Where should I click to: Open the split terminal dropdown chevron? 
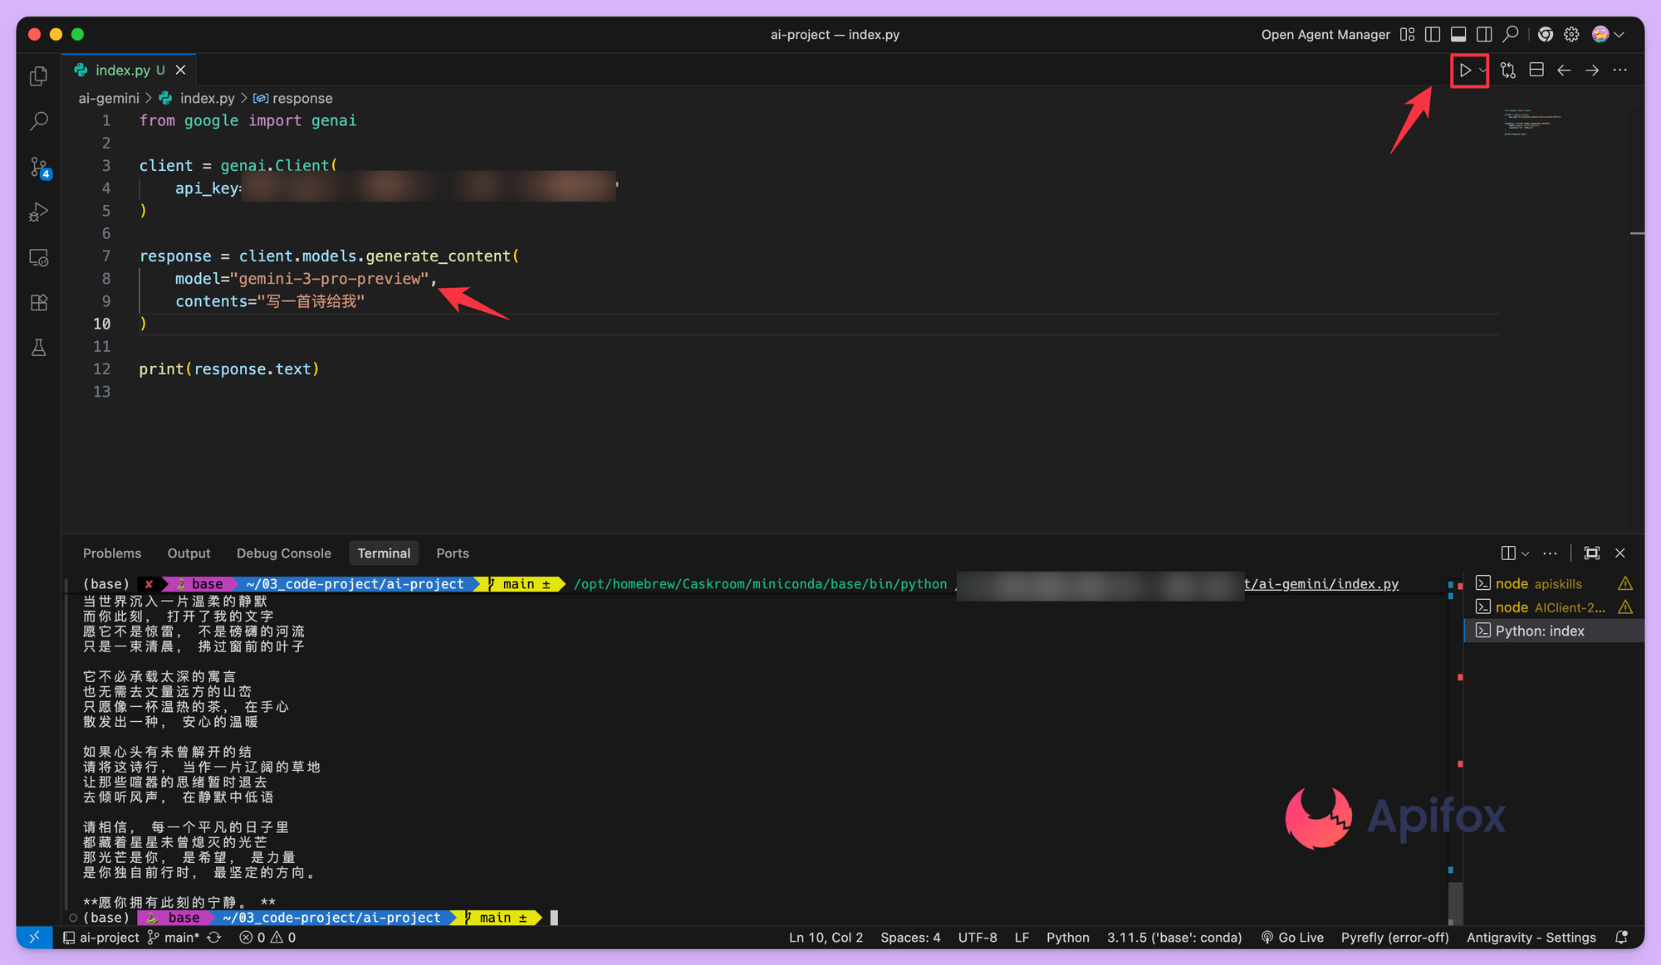point(1526,554)
